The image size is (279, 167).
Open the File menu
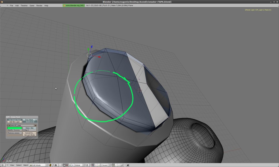coord(11,6)
